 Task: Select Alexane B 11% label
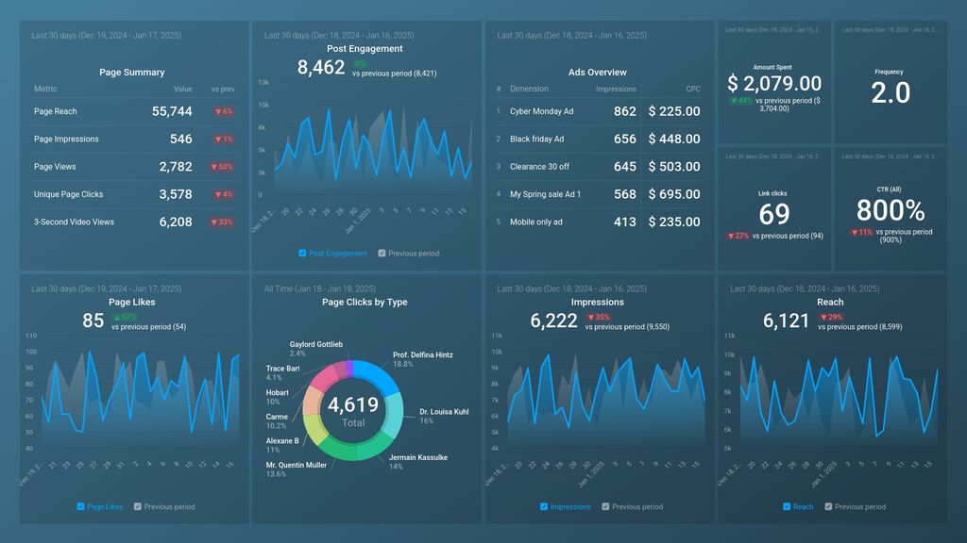click(282, 445)
